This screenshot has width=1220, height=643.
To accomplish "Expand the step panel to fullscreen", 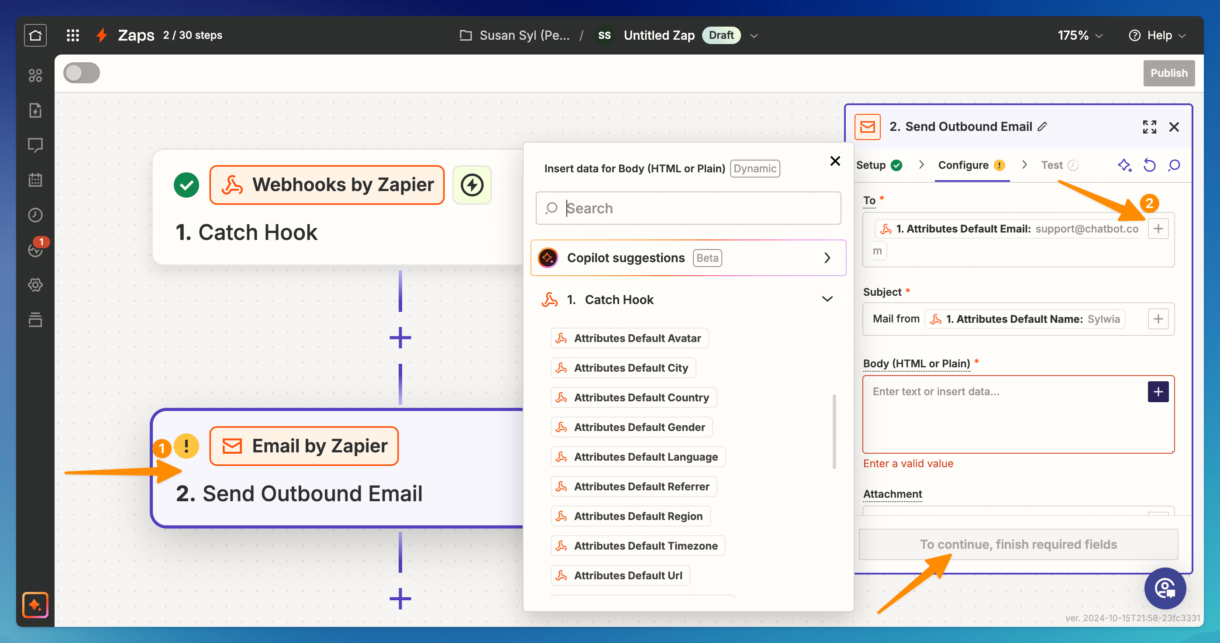I will click(1149, 127).
